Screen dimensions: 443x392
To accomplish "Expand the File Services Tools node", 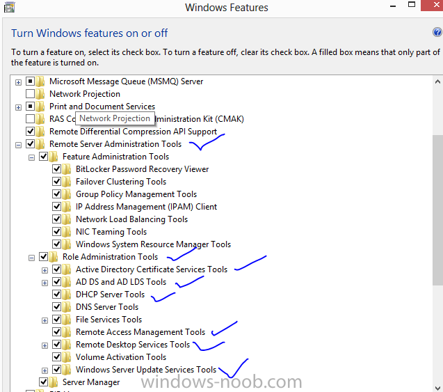I will (45, 320).
